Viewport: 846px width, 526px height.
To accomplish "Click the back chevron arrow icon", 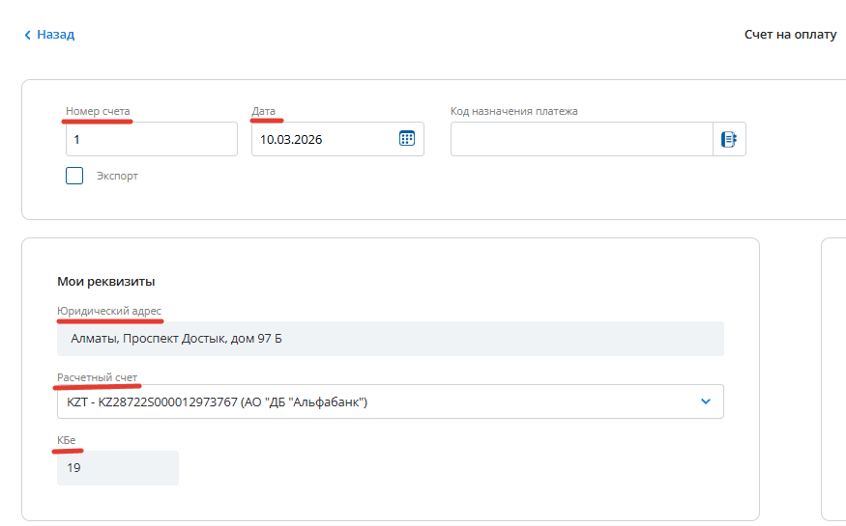I will [x=27, y=35].
